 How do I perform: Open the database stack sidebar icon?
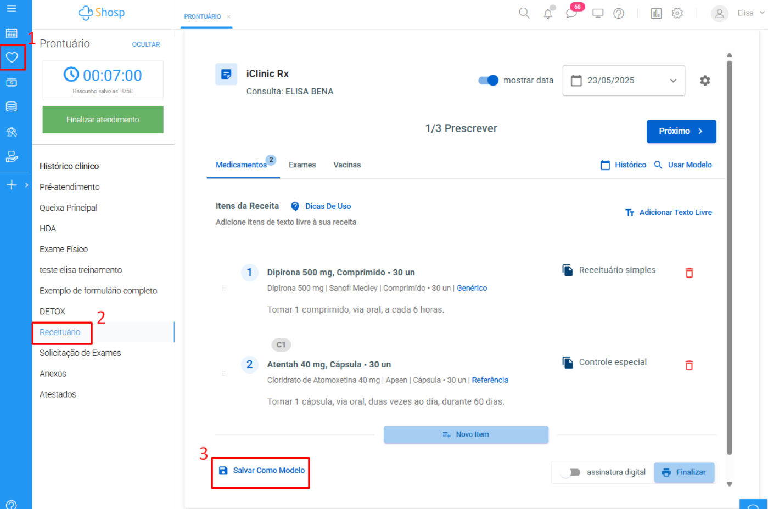[x=12, y=106]
